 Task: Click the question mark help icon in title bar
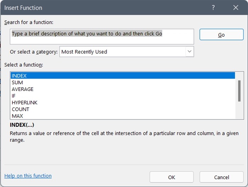pyautogui.click(x=213, y=7)
